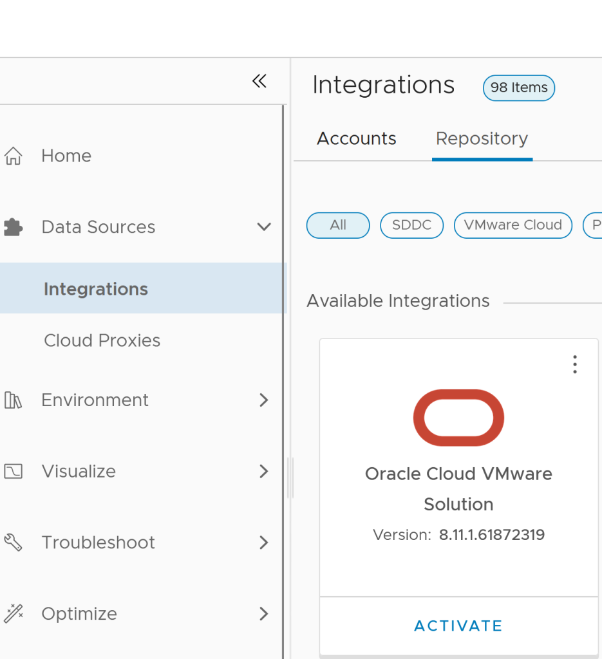Screen dimensions: 602x659
Task: Click the Available Integrations heading
Action: pos(398,301)
